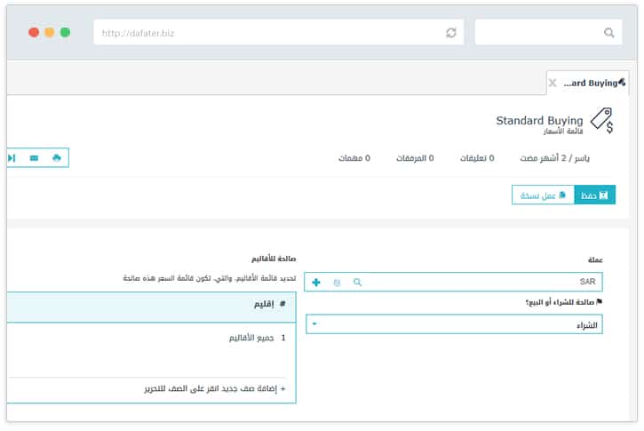Click the browser search magnifier icon
This screenshot has height=431, width=644.
[x=609, y=33]
